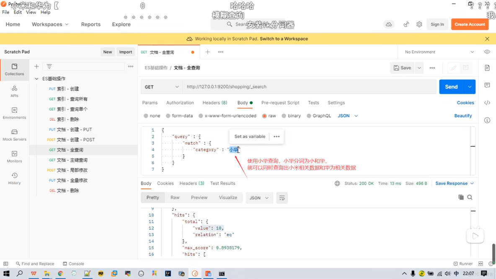Viewport: 496px width, 279px height.
Task: Open the GET method dropdown
Action: point(161,87)
